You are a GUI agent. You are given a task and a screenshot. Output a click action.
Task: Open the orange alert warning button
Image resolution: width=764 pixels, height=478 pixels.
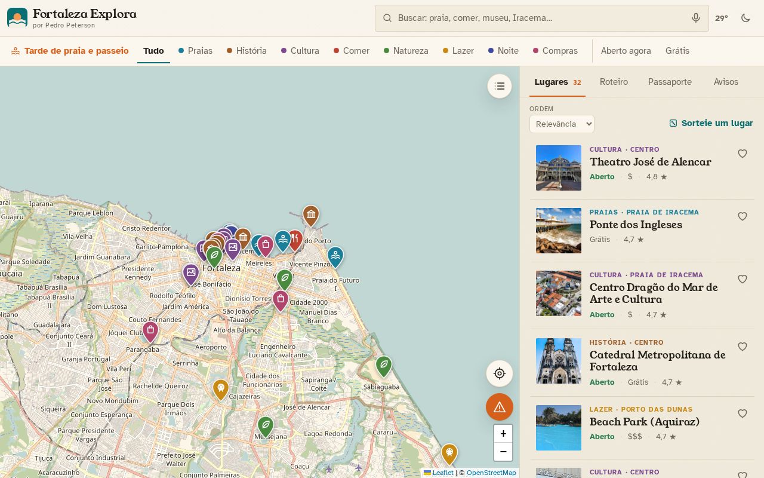500,407
